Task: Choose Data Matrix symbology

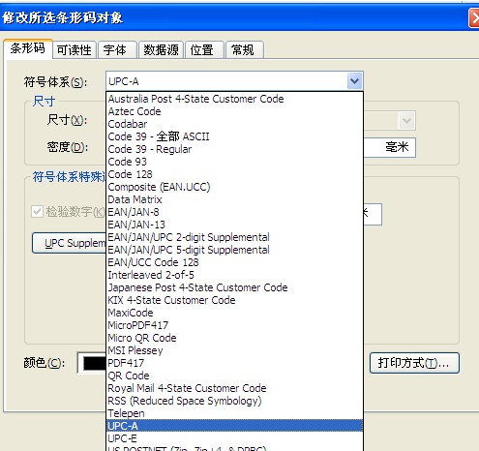Action: (234, 199)
